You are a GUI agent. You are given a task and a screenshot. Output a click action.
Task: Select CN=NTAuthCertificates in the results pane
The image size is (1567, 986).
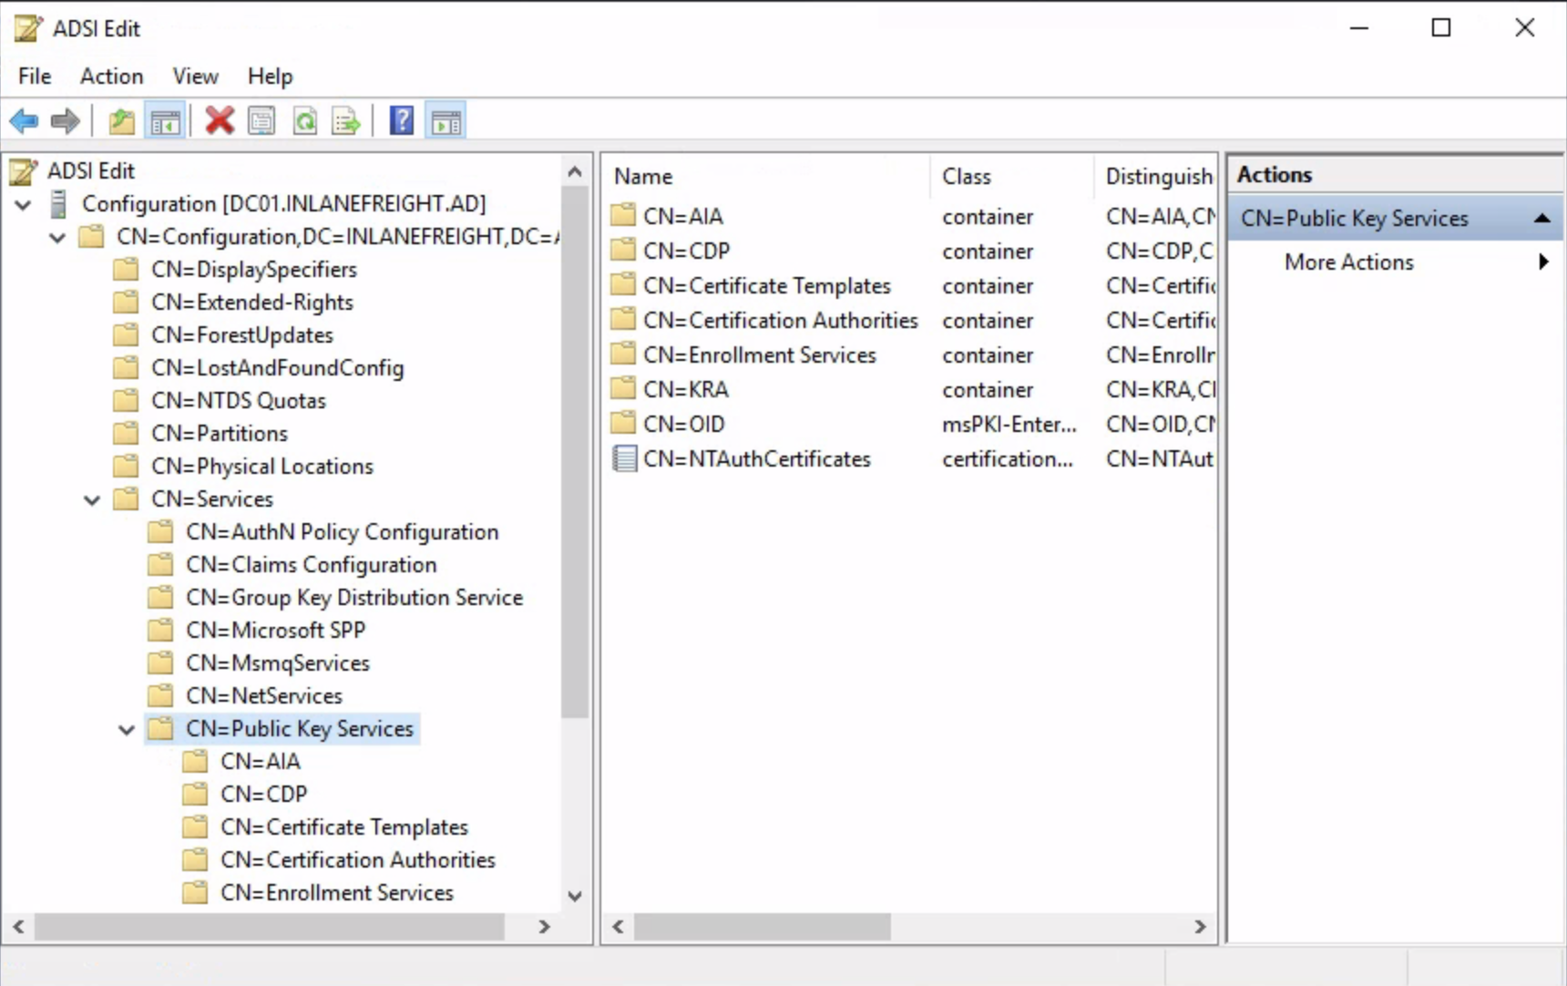tap(757, 458)
